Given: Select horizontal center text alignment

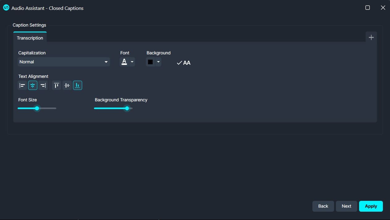Looking at the screenshot, I should click(33, 85).
